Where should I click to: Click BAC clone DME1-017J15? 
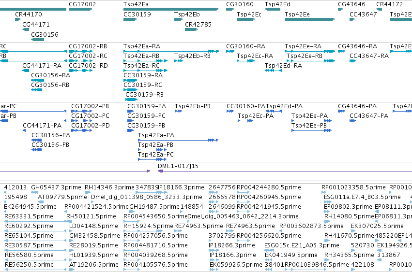(x=178, y=166)
